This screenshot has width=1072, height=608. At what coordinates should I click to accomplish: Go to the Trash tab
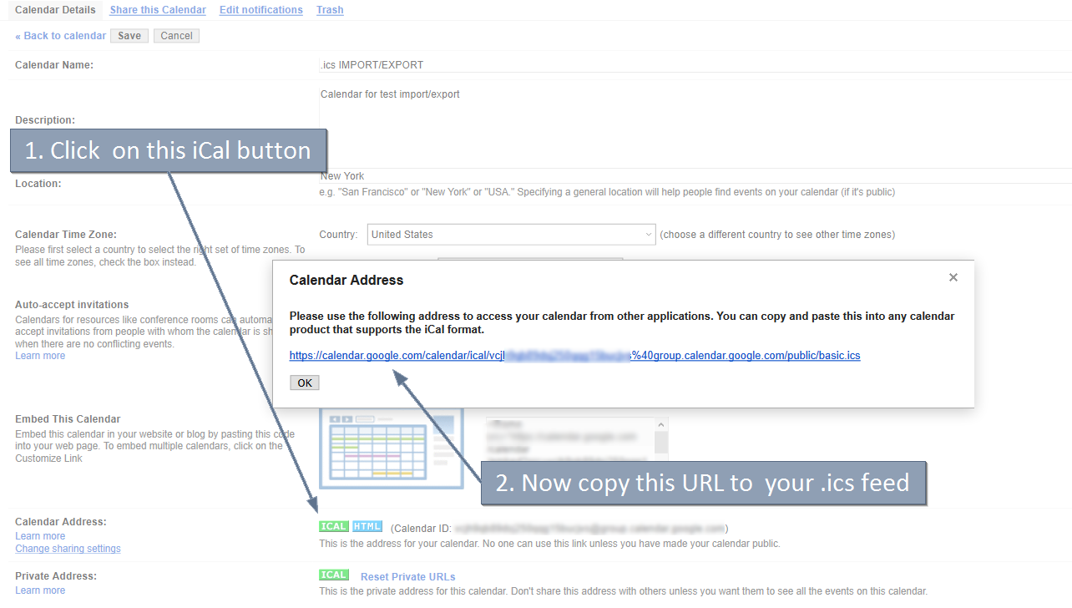tap(330, 10)
